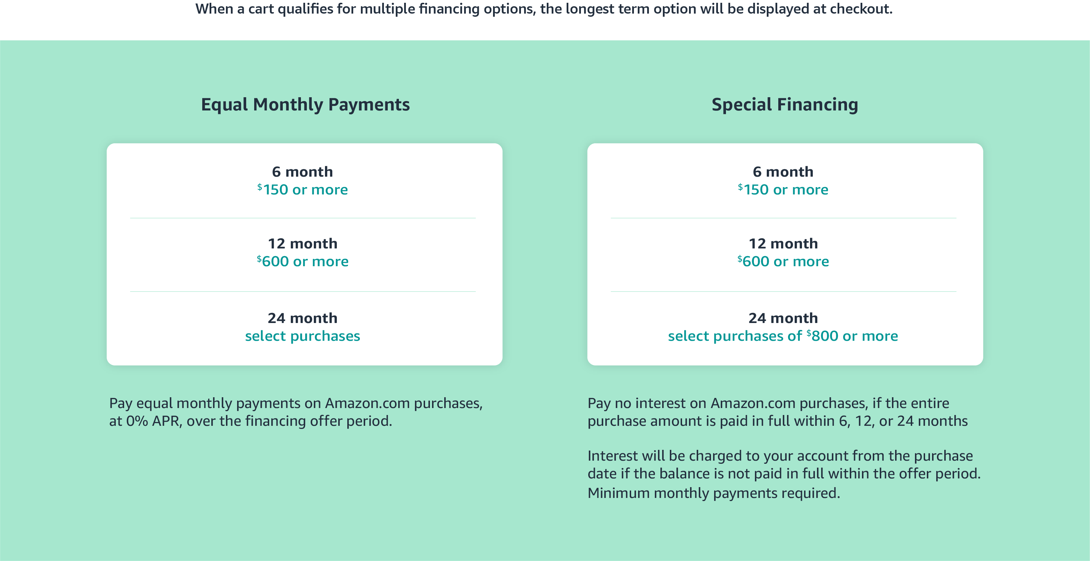Click $600 or more under Equal Monthly Payments
The image size is (1090, 561).
coord(302,261)
